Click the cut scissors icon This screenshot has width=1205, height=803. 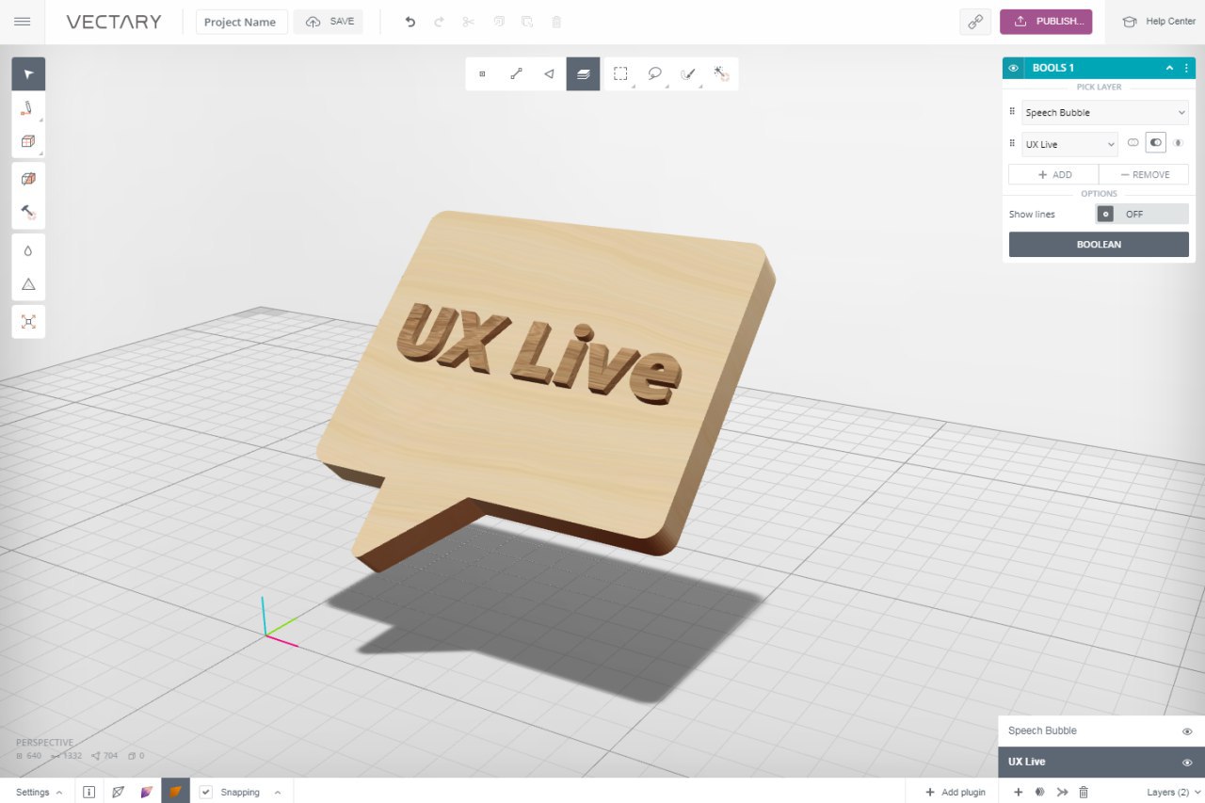[x=468, y=22]
